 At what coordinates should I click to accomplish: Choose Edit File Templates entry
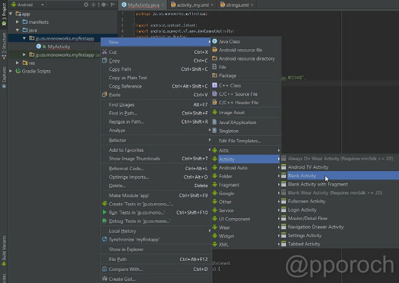246,141
